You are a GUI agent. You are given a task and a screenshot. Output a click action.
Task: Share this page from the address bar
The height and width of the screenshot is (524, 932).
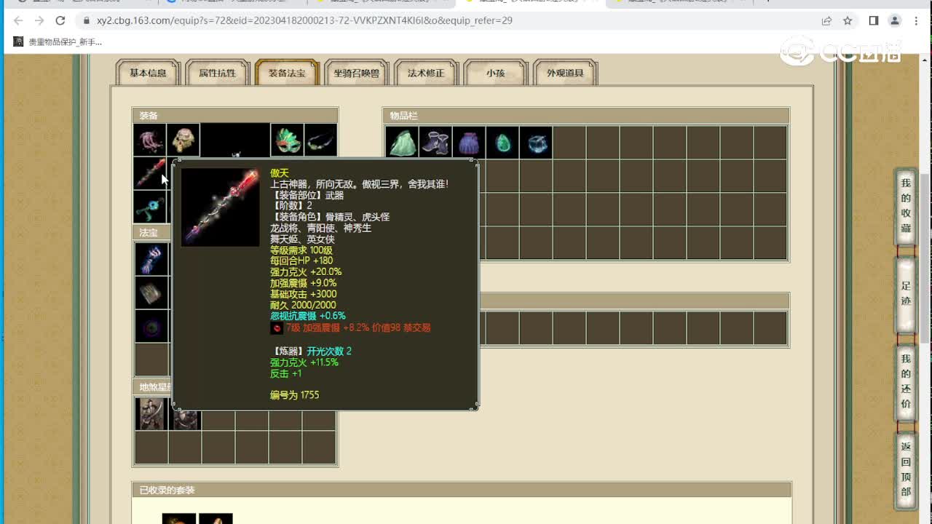click(826, 20)
